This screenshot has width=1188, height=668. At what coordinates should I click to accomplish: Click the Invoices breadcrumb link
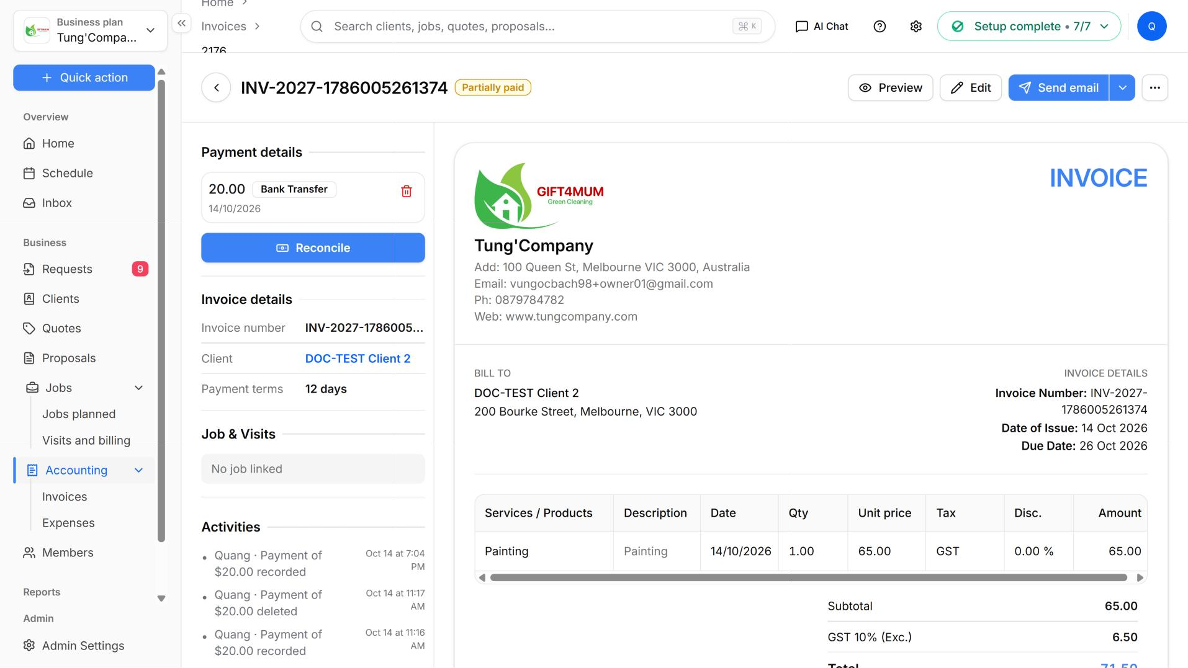pos(223,26)
